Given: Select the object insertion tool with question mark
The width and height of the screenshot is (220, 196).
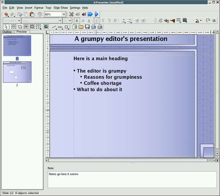Looking at the screenshot, I should pos(38,27).
